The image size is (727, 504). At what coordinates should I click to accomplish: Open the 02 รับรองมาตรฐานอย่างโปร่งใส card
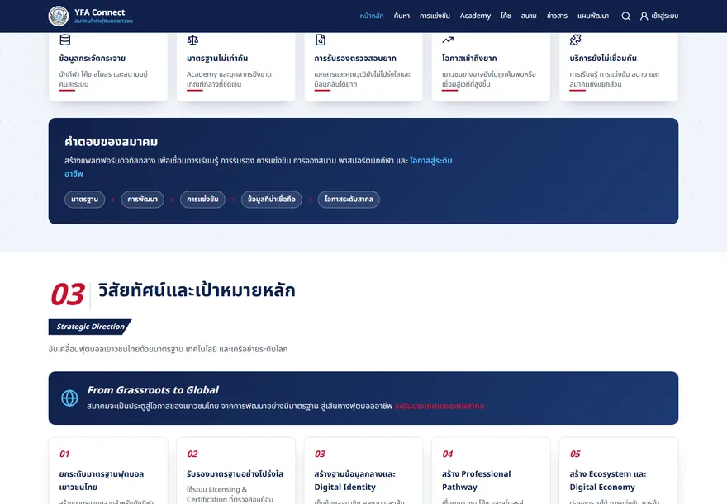pyautogui.click(x=235, y=471)
